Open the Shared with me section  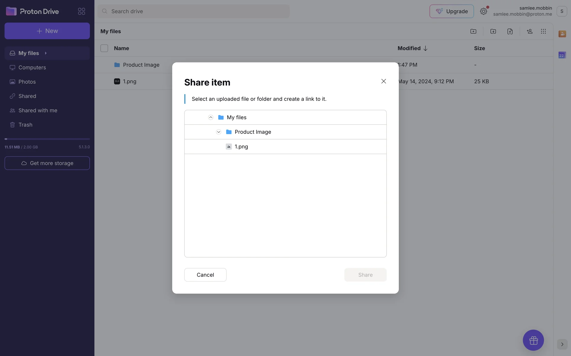tap(38, 110)
